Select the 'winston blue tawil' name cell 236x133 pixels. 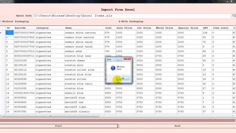pos(84,84)
